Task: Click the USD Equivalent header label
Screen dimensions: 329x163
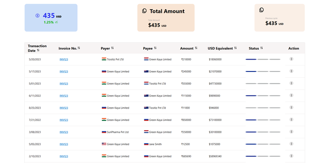Action: (220, 48)
